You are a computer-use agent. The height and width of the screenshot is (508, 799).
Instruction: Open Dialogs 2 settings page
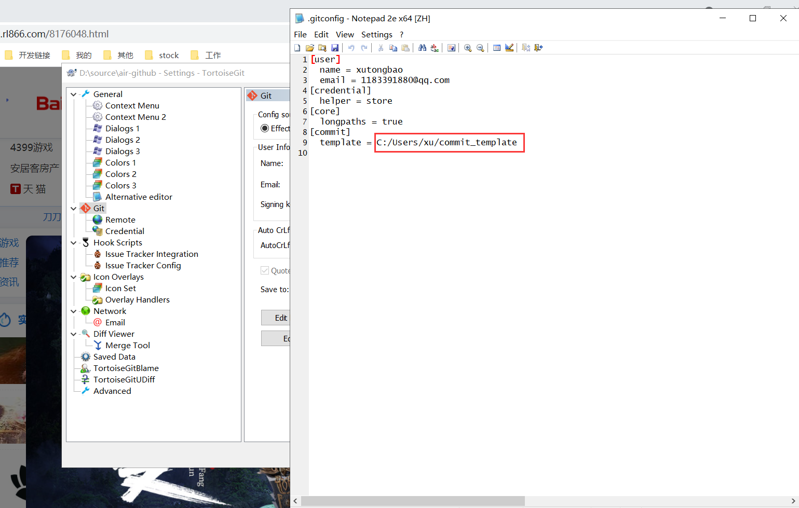pyautogui.click(x=123, y=140)
